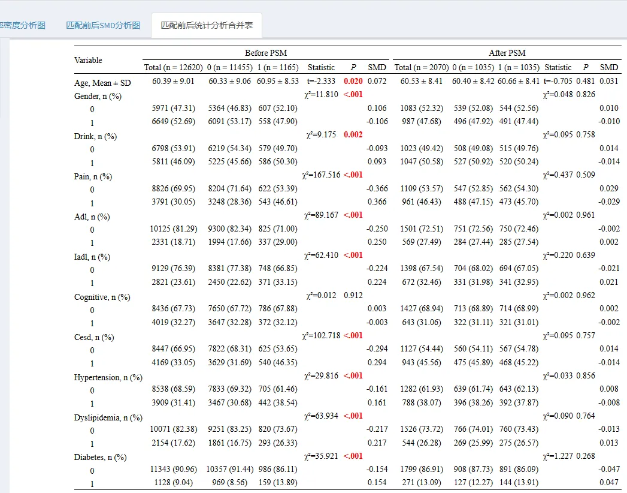Viewport: 627px width, 493px height.
Task: Select the Drink, n (%) row label
Action: (95, 136)
